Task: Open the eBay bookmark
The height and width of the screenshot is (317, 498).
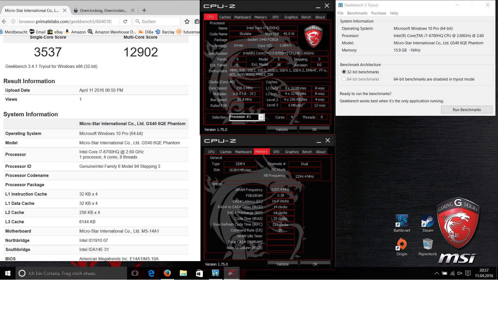Action: point(55,32)
